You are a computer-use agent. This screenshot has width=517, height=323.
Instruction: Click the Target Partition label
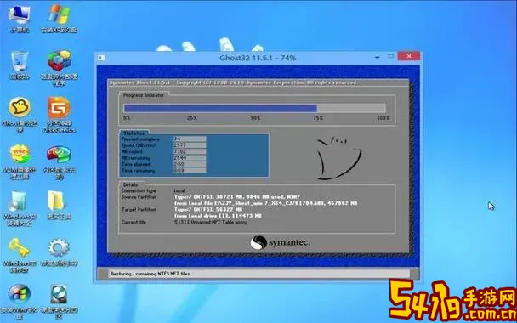pos(139,210)
